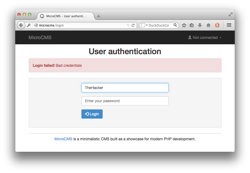Open the search engine selector dropdown
Screen dimensions: 250x173
point(144,25)
